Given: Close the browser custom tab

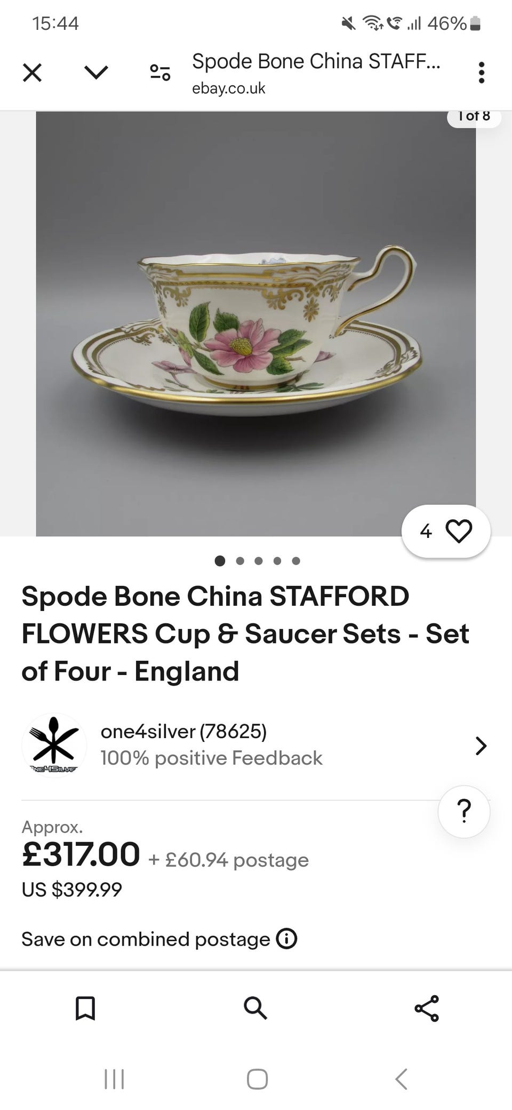Looking at the screenshot, I should click(33, 73).
